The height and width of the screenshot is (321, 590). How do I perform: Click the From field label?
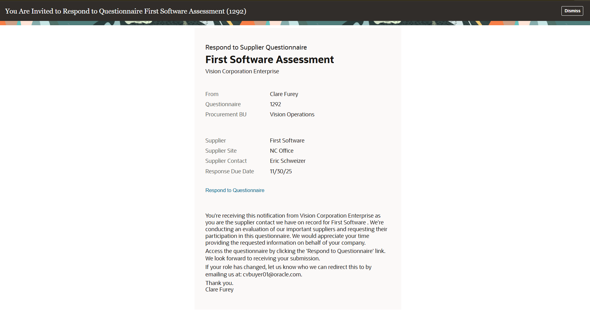coord(212,94)
